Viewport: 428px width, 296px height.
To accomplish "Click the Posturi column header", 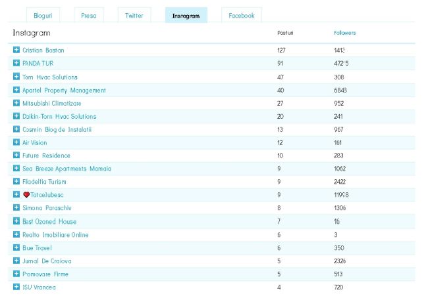I will [x=286, y=33].
